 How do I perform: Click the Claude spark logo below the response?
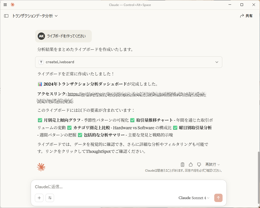41,167
